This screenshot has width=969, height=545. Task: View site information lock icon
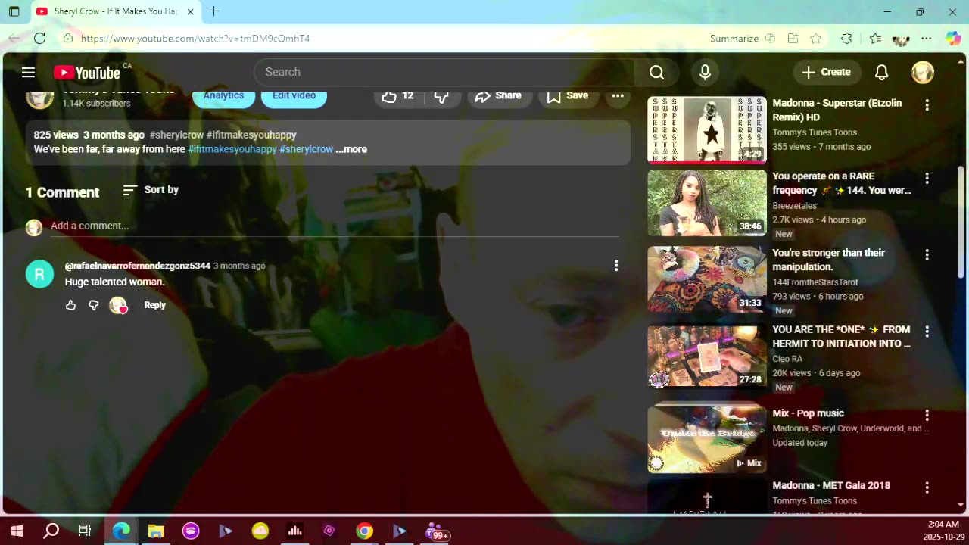[68, 38]
